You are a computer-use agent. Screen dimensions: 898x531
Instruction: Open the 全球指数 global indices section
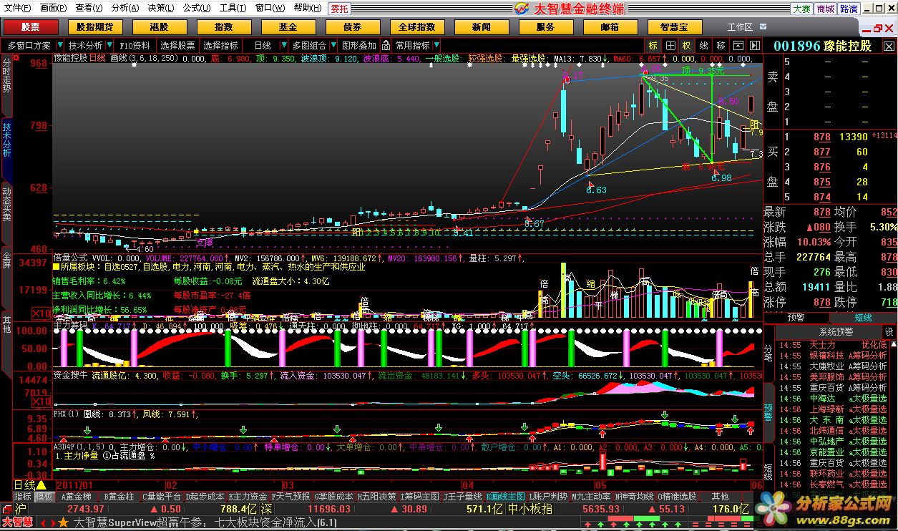416,26
